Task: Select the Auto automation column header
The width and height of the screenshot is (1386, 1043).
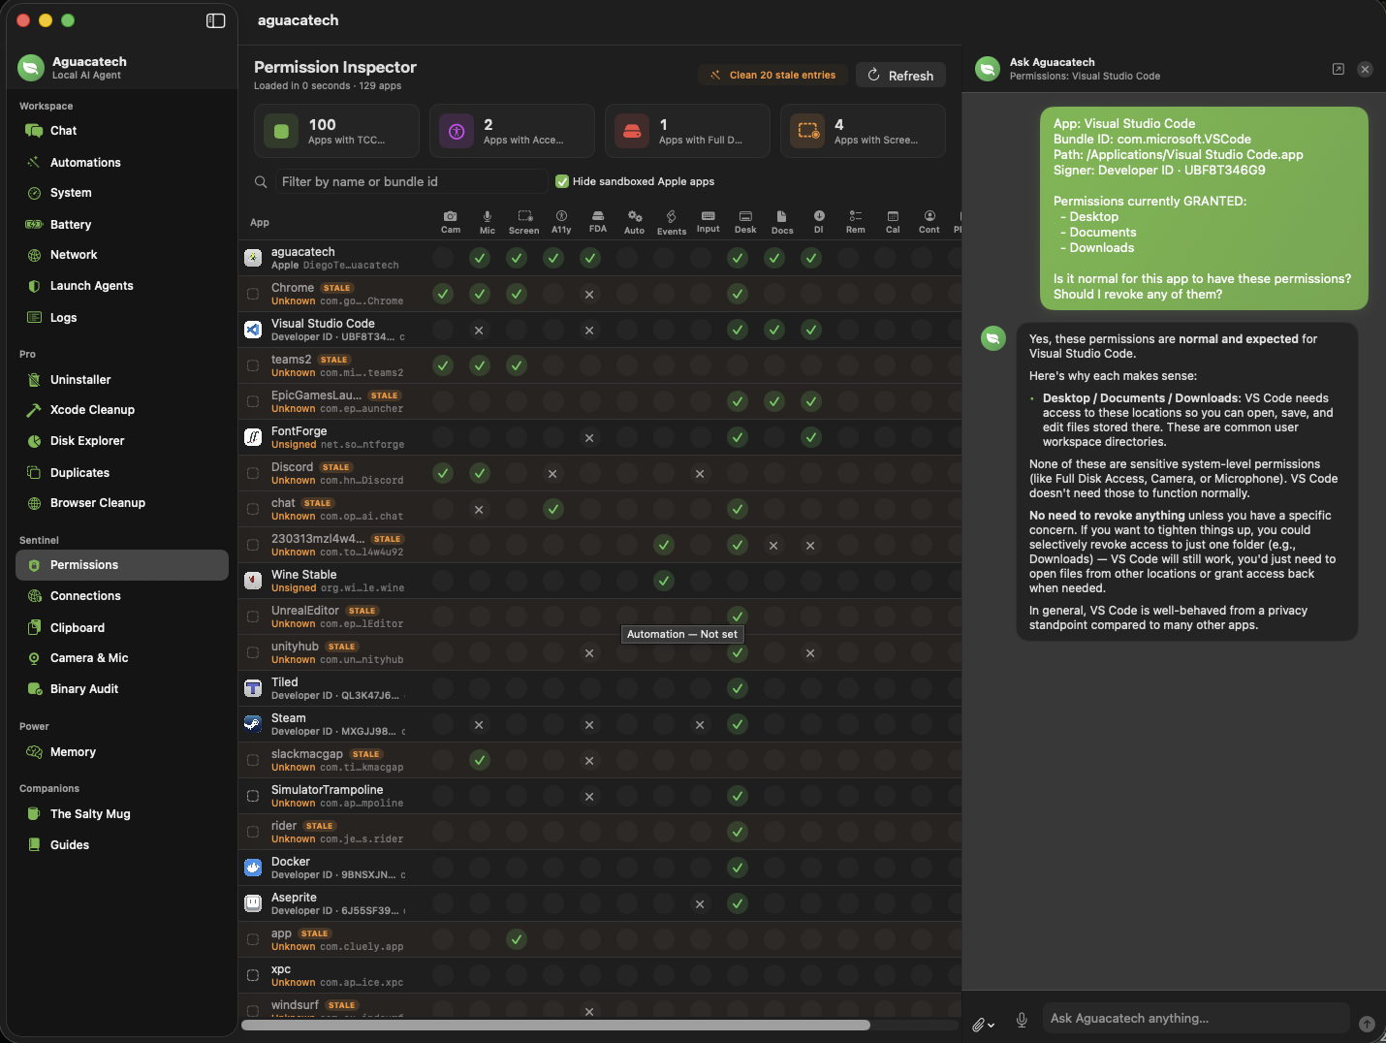Action: (x=635, y=222)
